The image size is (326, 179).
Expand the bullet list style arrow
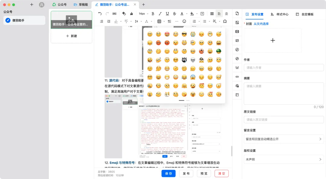point(209,21)
